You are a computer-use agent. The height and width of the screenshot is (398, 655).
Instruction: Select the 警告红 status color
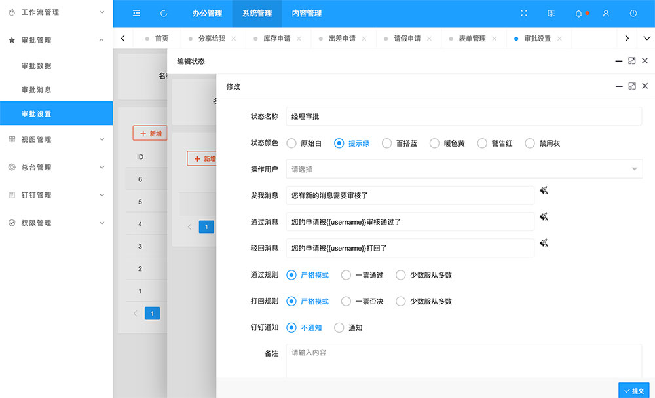(x=482, y=143)
